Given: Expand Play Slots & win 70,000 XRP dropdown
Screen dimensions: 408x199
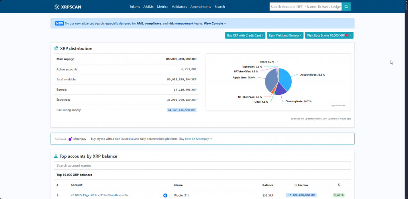Looking at the screenshot, I should [329, 35].
